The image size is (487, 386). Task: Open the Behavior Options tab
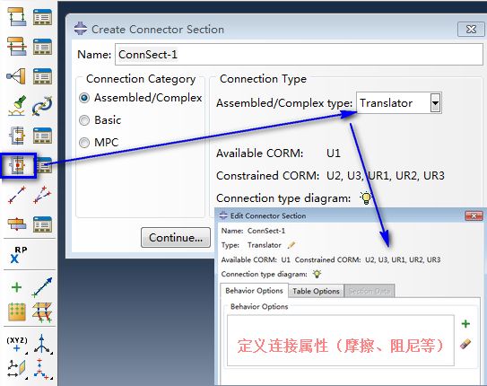pos(254,291)
